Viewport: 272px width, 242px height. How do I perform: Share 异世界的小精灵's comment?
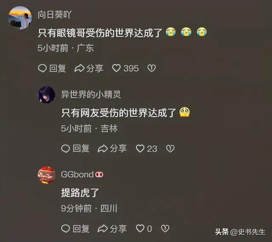point(112,149)
